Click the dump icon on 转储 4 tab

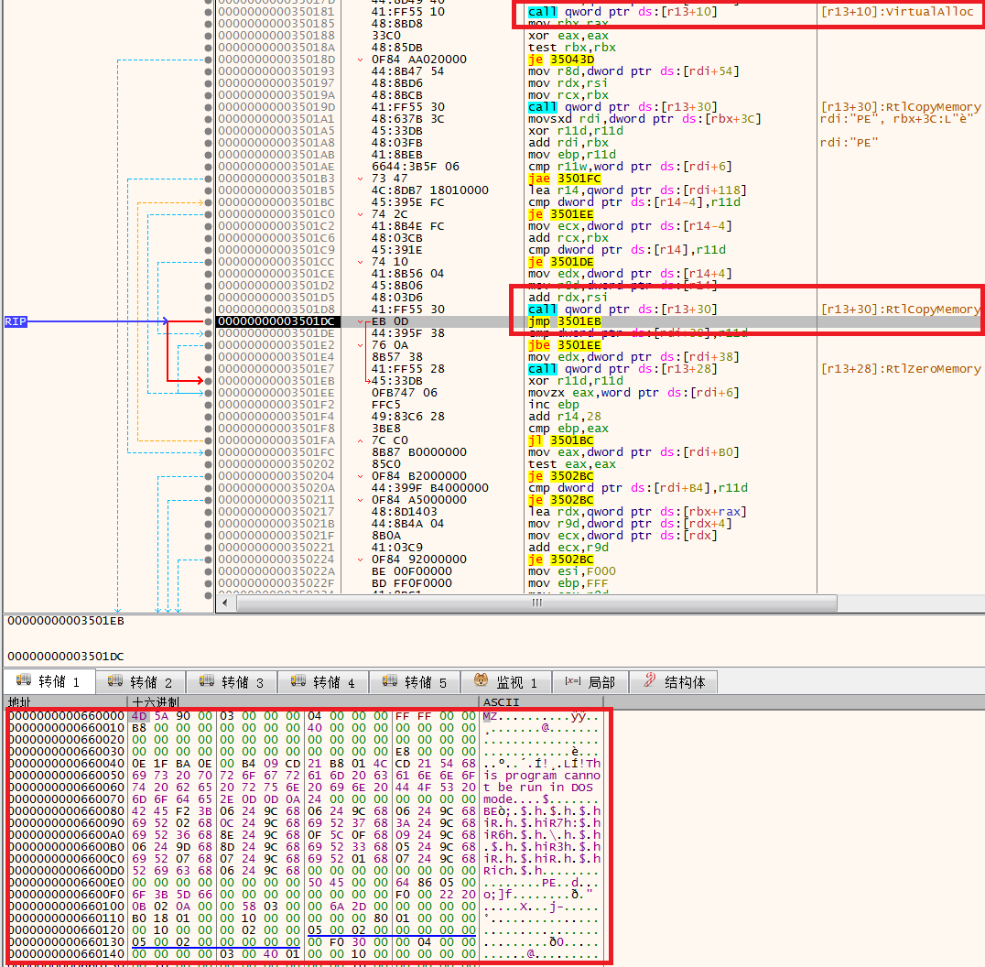[x=298, y=682]
